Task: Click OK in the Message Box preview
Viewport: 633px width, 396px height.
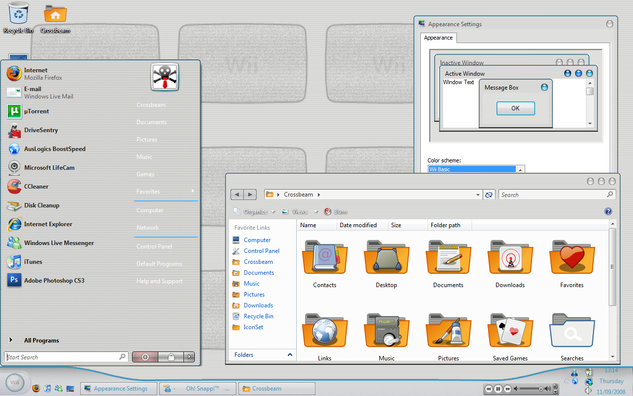Action: coord(515,108)
